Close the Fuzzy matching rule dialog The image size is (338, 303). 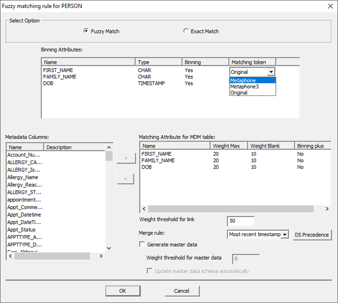[x=331, y=6]
